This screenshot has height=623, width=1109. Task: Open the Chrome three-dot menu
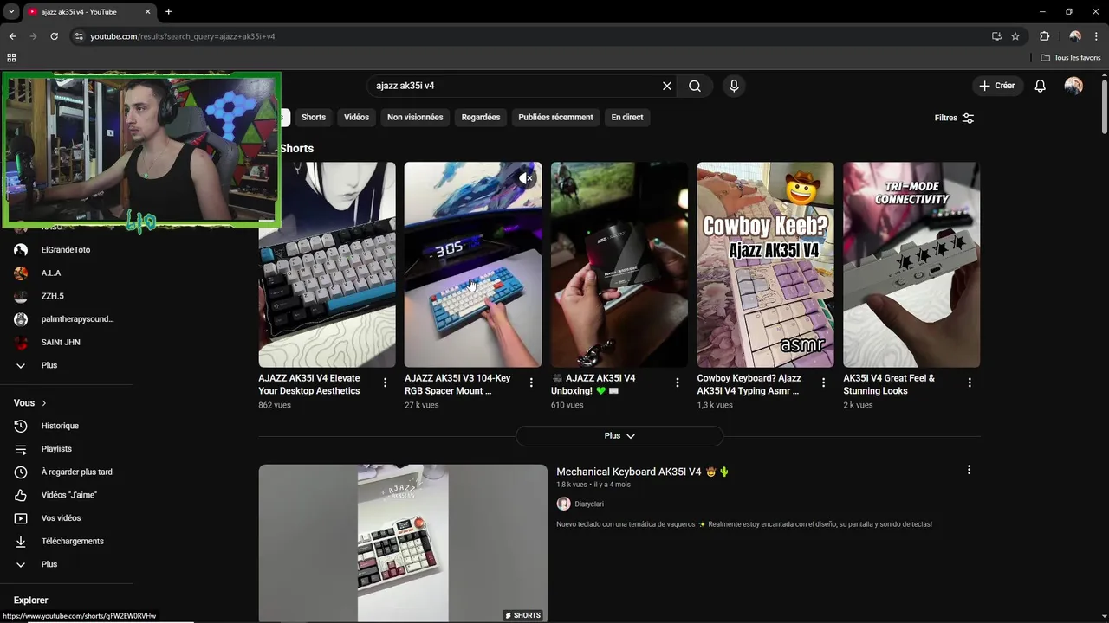coord(1097,36)
